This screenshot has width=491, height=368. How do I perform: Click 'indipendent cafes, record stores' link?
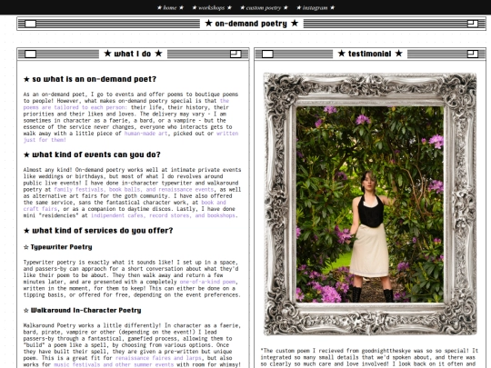point(163,215)
